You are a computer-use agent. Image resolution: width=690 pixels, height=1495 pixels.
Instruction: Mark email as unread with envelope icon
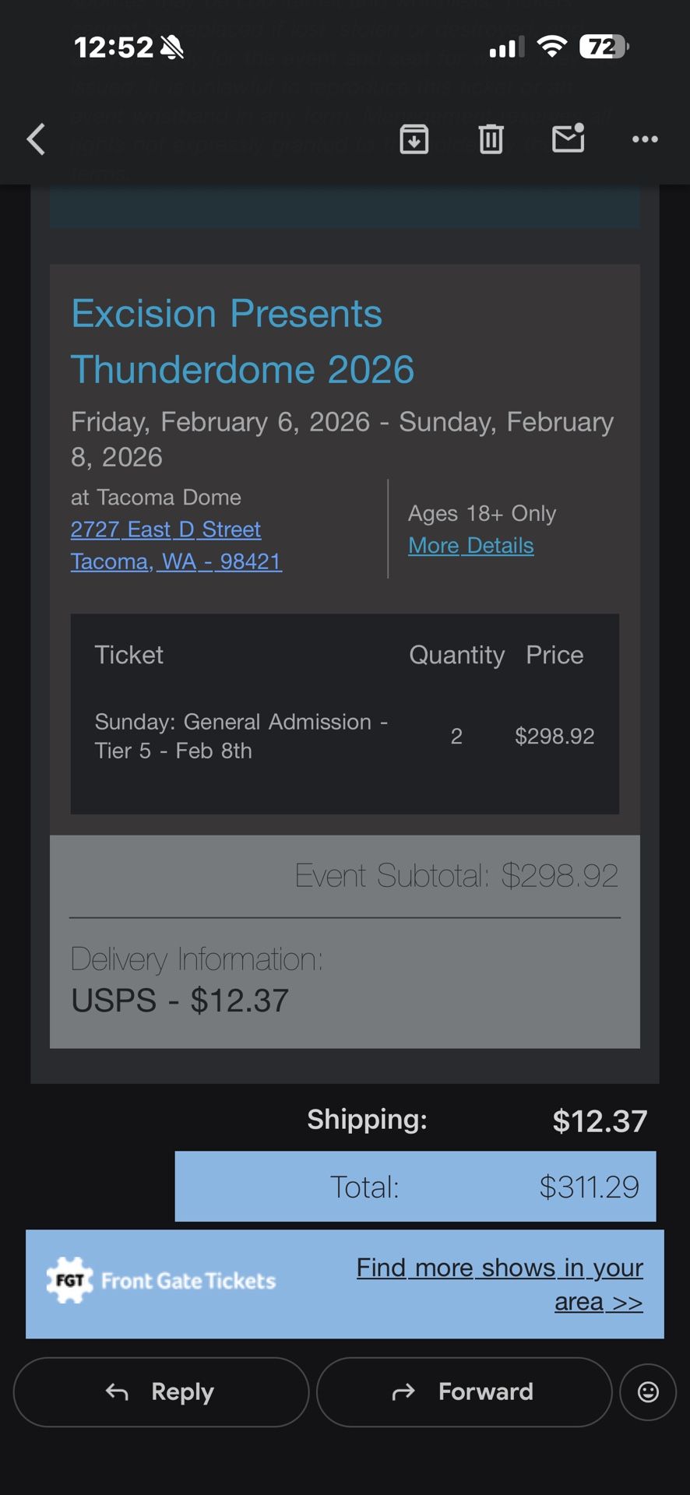pyautogui.click(x=568, y=139)
